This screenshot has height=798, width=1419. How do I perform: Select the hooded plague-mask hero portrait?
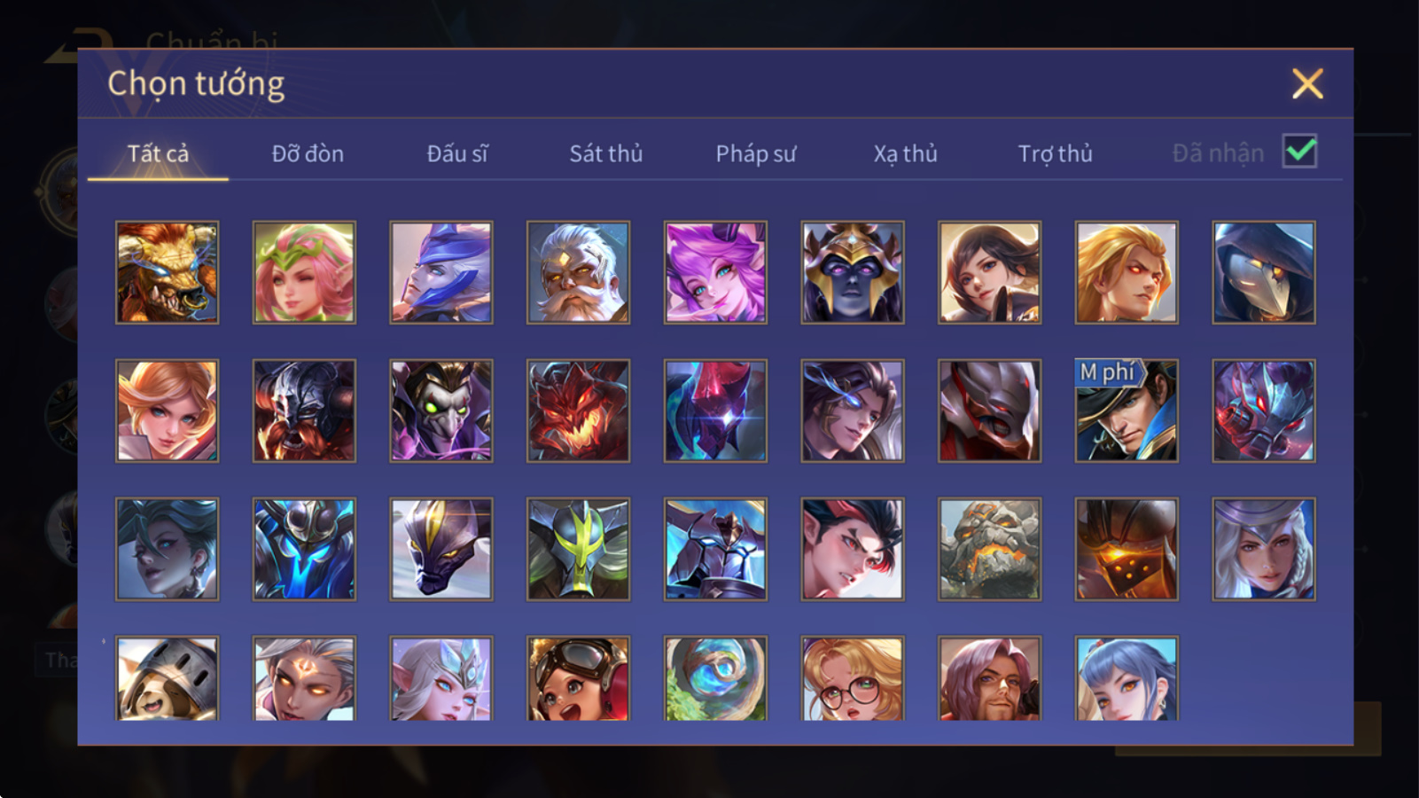pos(1264,272)
